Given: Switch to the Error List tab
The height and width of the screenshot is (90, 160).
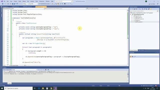Looking at the screenshot, I should [x=5, y=83].
